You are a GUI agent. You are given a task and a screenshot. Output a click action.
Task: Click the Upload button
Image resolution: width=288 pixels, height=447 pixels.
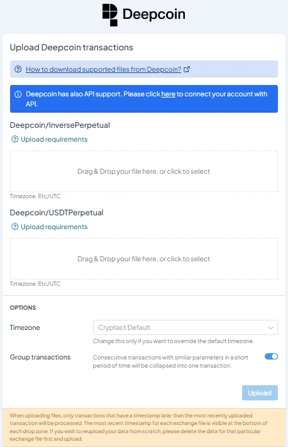[260, 393]
